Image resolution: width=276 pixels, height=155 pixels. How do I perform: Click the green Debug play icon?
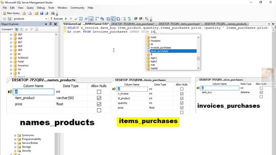tap(66, 19)
